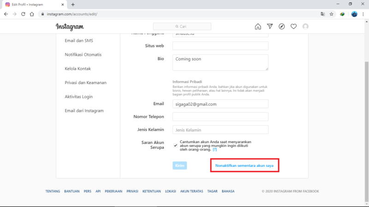
Task: Click the Jenis Kelamin field
Action: click(x=220, y=130)
